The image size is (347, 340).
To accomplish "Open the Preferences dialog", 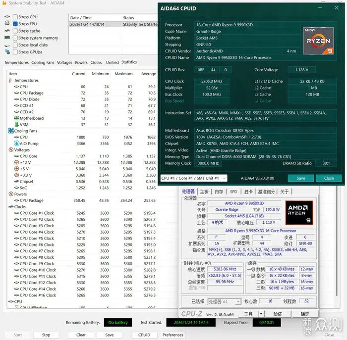I will 173,335.
